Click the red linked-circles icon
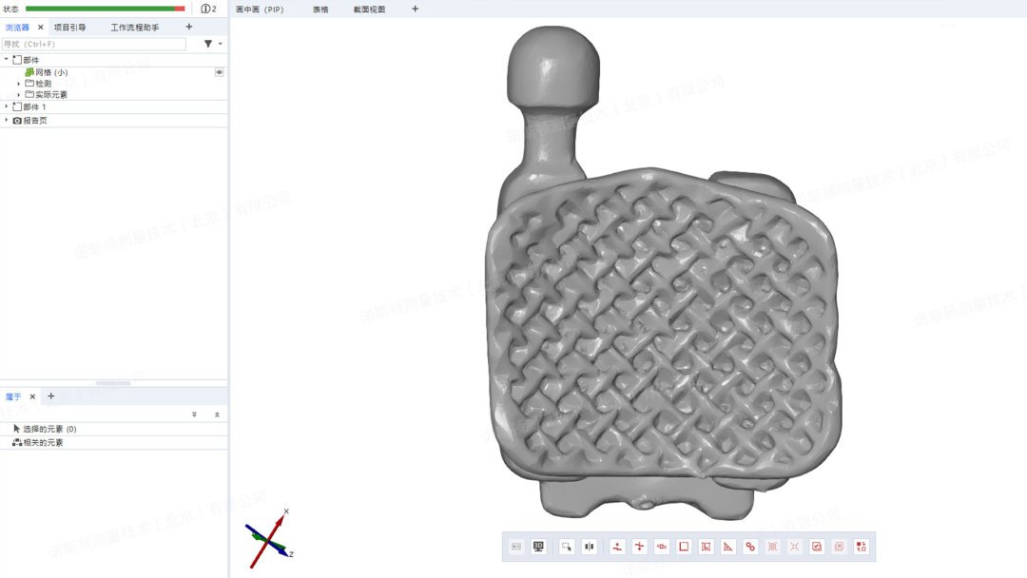Viewport: 1027px width, 578px height. point(750,547)
